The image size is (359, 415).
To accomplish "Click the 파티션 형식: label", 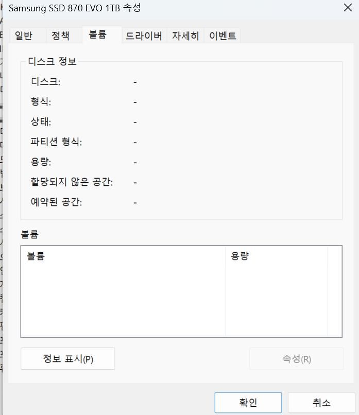I will (56, 142).
